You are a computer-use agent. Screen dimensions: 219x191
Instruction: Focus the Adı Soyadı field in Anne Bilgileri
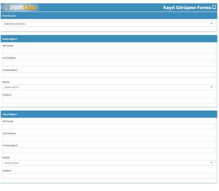[109, 126]
